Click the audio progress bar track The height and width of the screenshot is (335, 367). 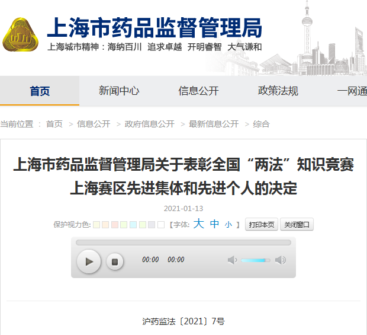click(183, 243)
